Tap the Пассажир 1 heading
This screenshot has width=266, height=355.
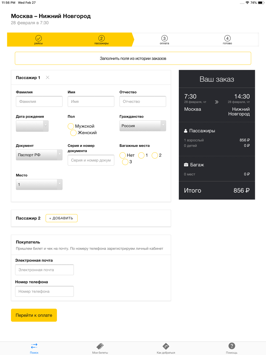[x=28, y=78]
